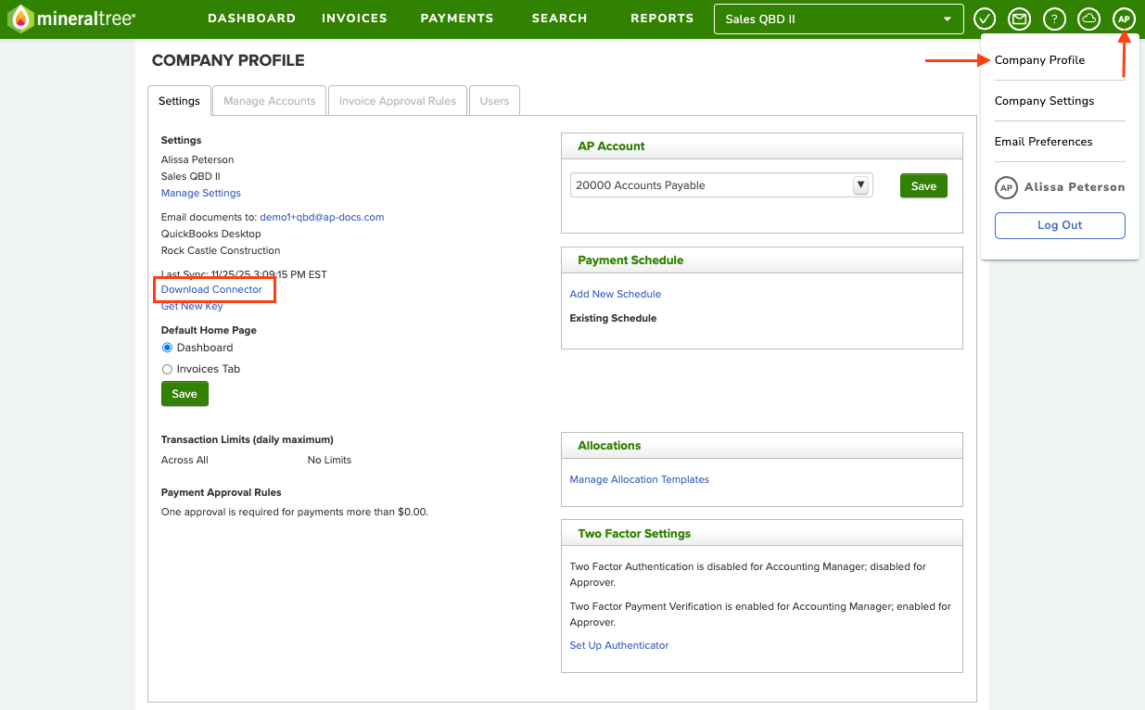Choose Company Settings in user menu

click(x=1044, y=101)
